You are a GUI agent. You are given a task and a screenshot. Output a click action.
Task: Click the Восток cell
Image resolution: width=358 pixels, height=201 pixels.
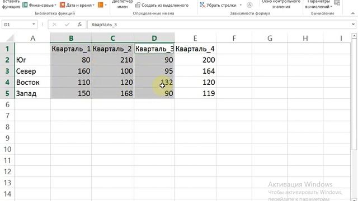(x=32, y=82)
